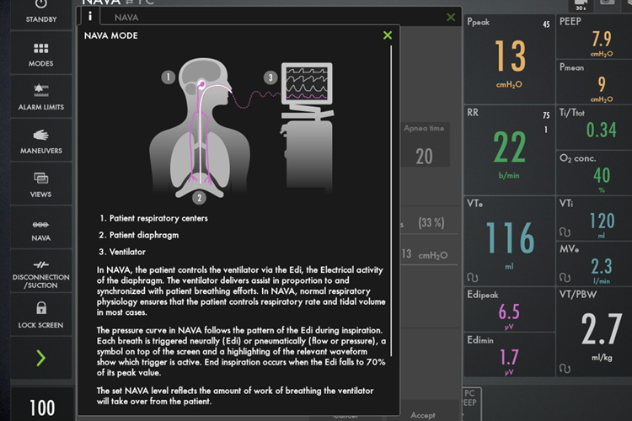632x421 pixels.
Task: Tap the Ppeak measurement tile
Action: click(508, 56)
